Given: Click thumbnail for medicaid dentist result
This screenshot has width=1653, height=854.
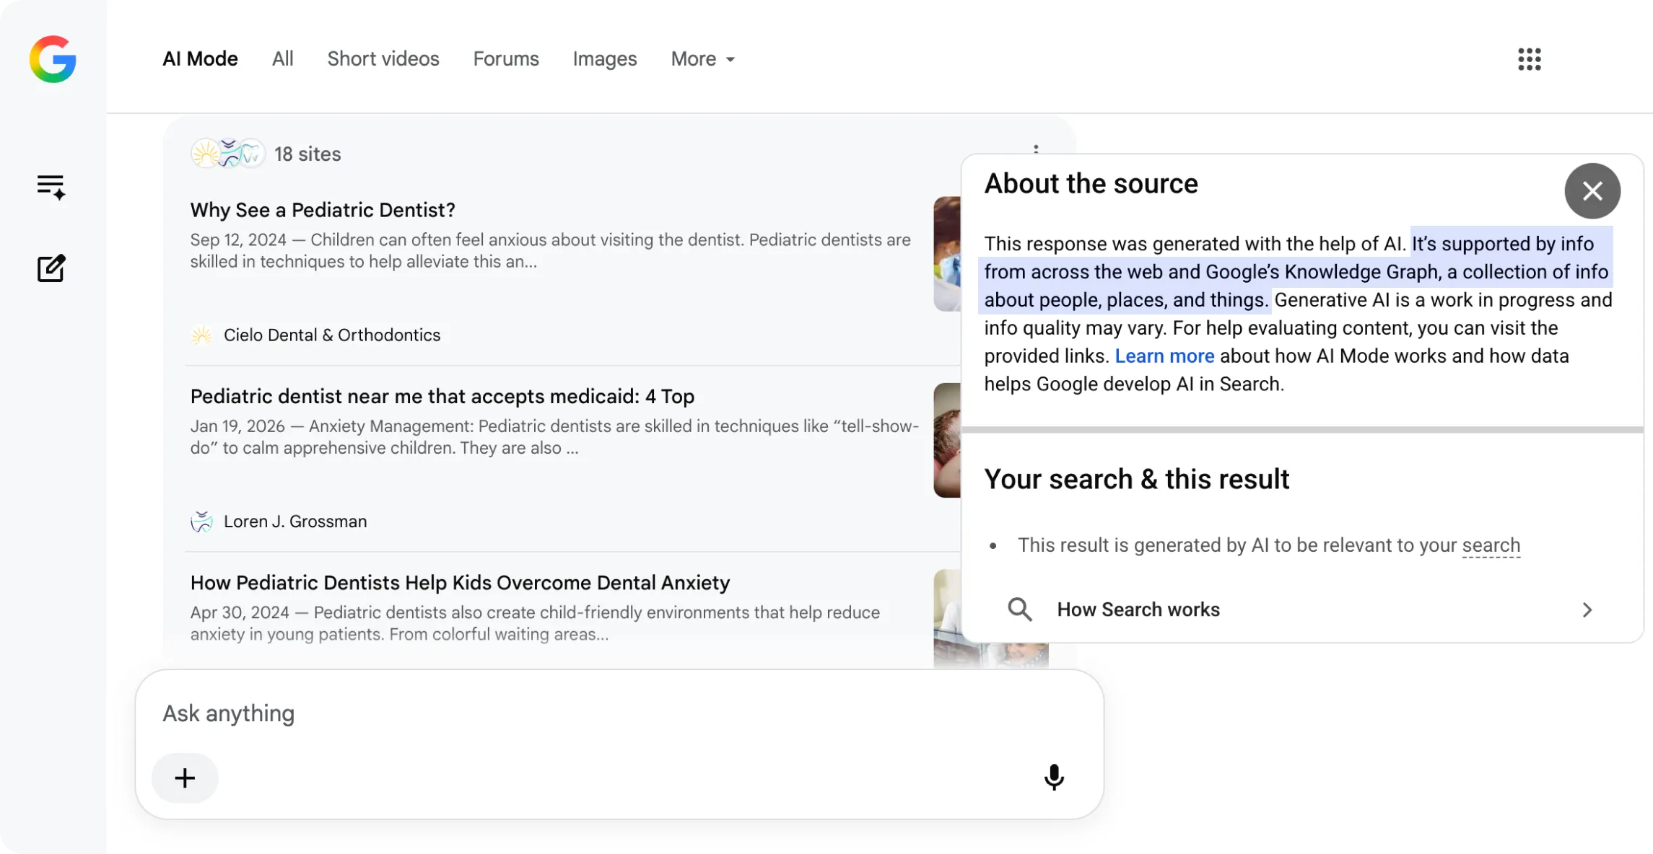Looking at the screenshot, I should point(947,440).
